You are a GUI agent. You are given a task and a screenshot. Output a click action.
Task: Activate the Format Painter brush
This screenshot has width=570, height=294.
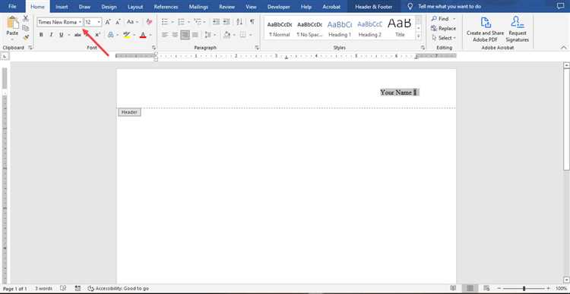[26, 37]
